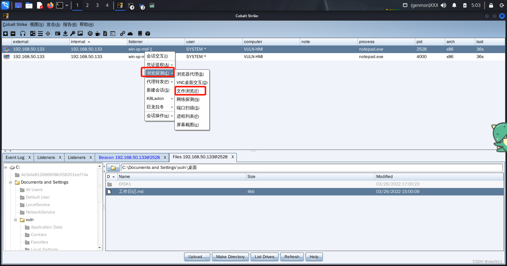This screenshot has width=507, height=266.
Task: Click the lock screen padlock icon
Action: 491,5
